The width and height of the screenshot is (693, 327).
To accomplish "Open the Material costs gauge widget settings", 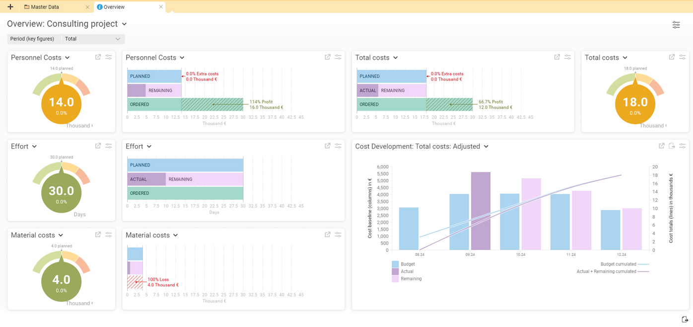I will click(109, 234).
